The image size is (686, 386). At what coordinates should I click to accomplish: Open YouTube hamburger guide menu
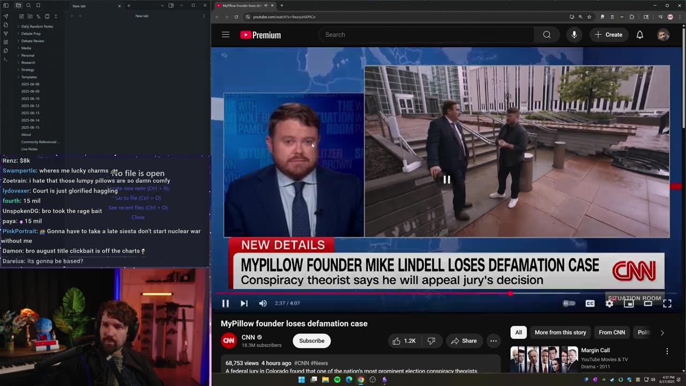click(226, 35)
